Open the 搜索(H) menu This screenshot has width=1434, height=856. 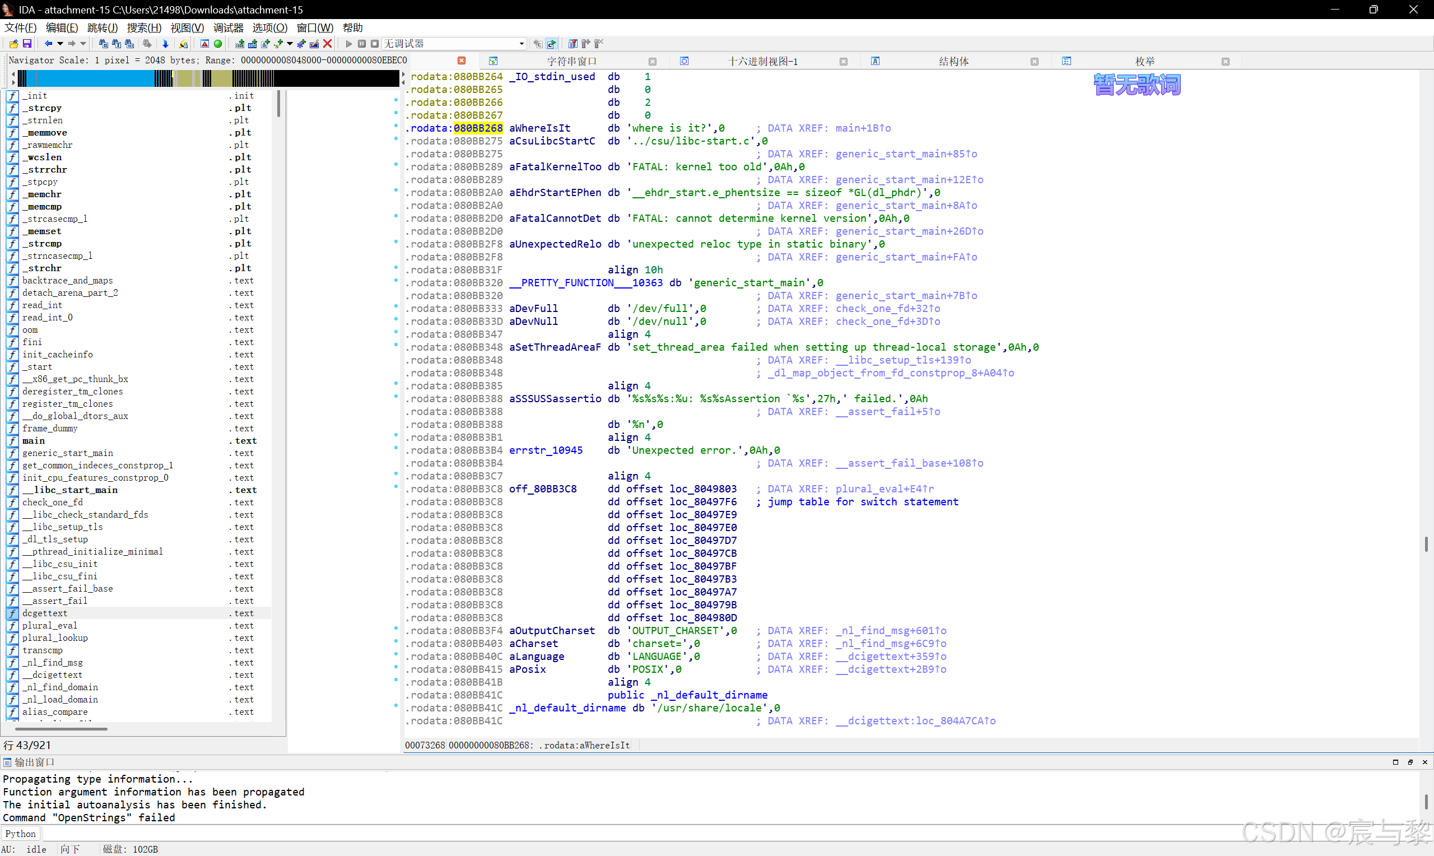coord(143,27)
